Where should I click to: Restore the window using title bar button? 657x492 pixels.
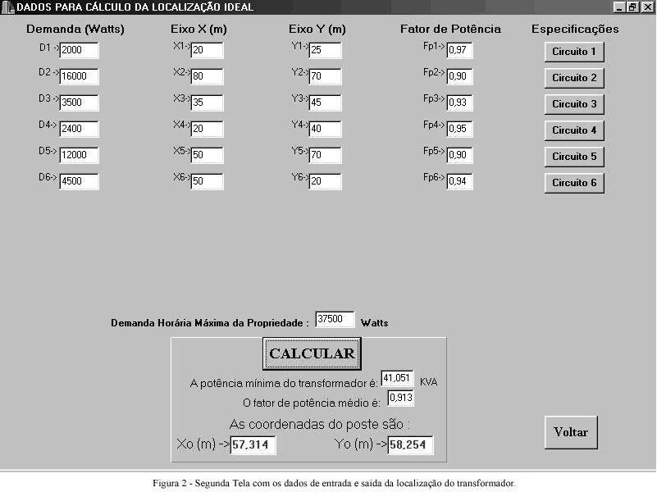pos(632,7)
